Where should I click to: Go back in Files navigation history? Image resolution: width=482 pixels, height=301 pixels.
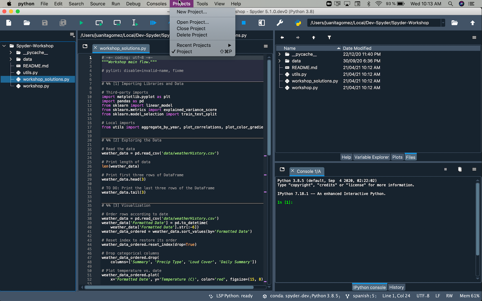[282, 37]
